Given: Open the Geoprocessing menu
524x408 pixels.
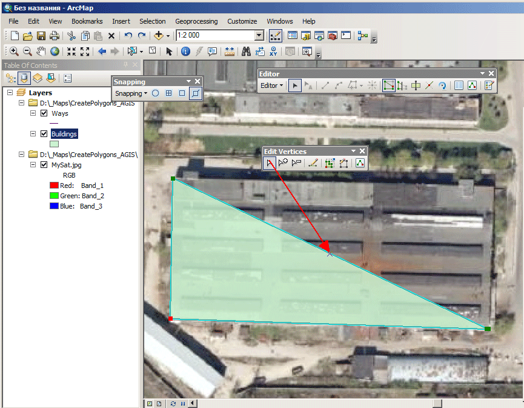Looking at the screenshot, I should (x=196, y=21).
